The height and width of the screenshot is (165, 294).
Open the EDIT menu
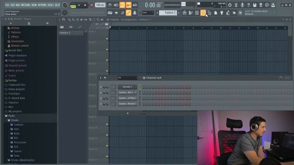pyautogui.click(x=12, y=5)
